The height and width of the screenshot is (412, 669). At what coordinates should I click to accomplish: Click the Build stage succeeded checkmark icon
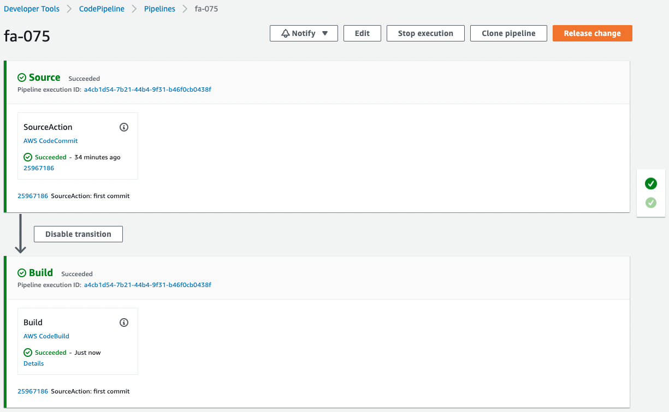pyautogui.click(x=22, y=273)
